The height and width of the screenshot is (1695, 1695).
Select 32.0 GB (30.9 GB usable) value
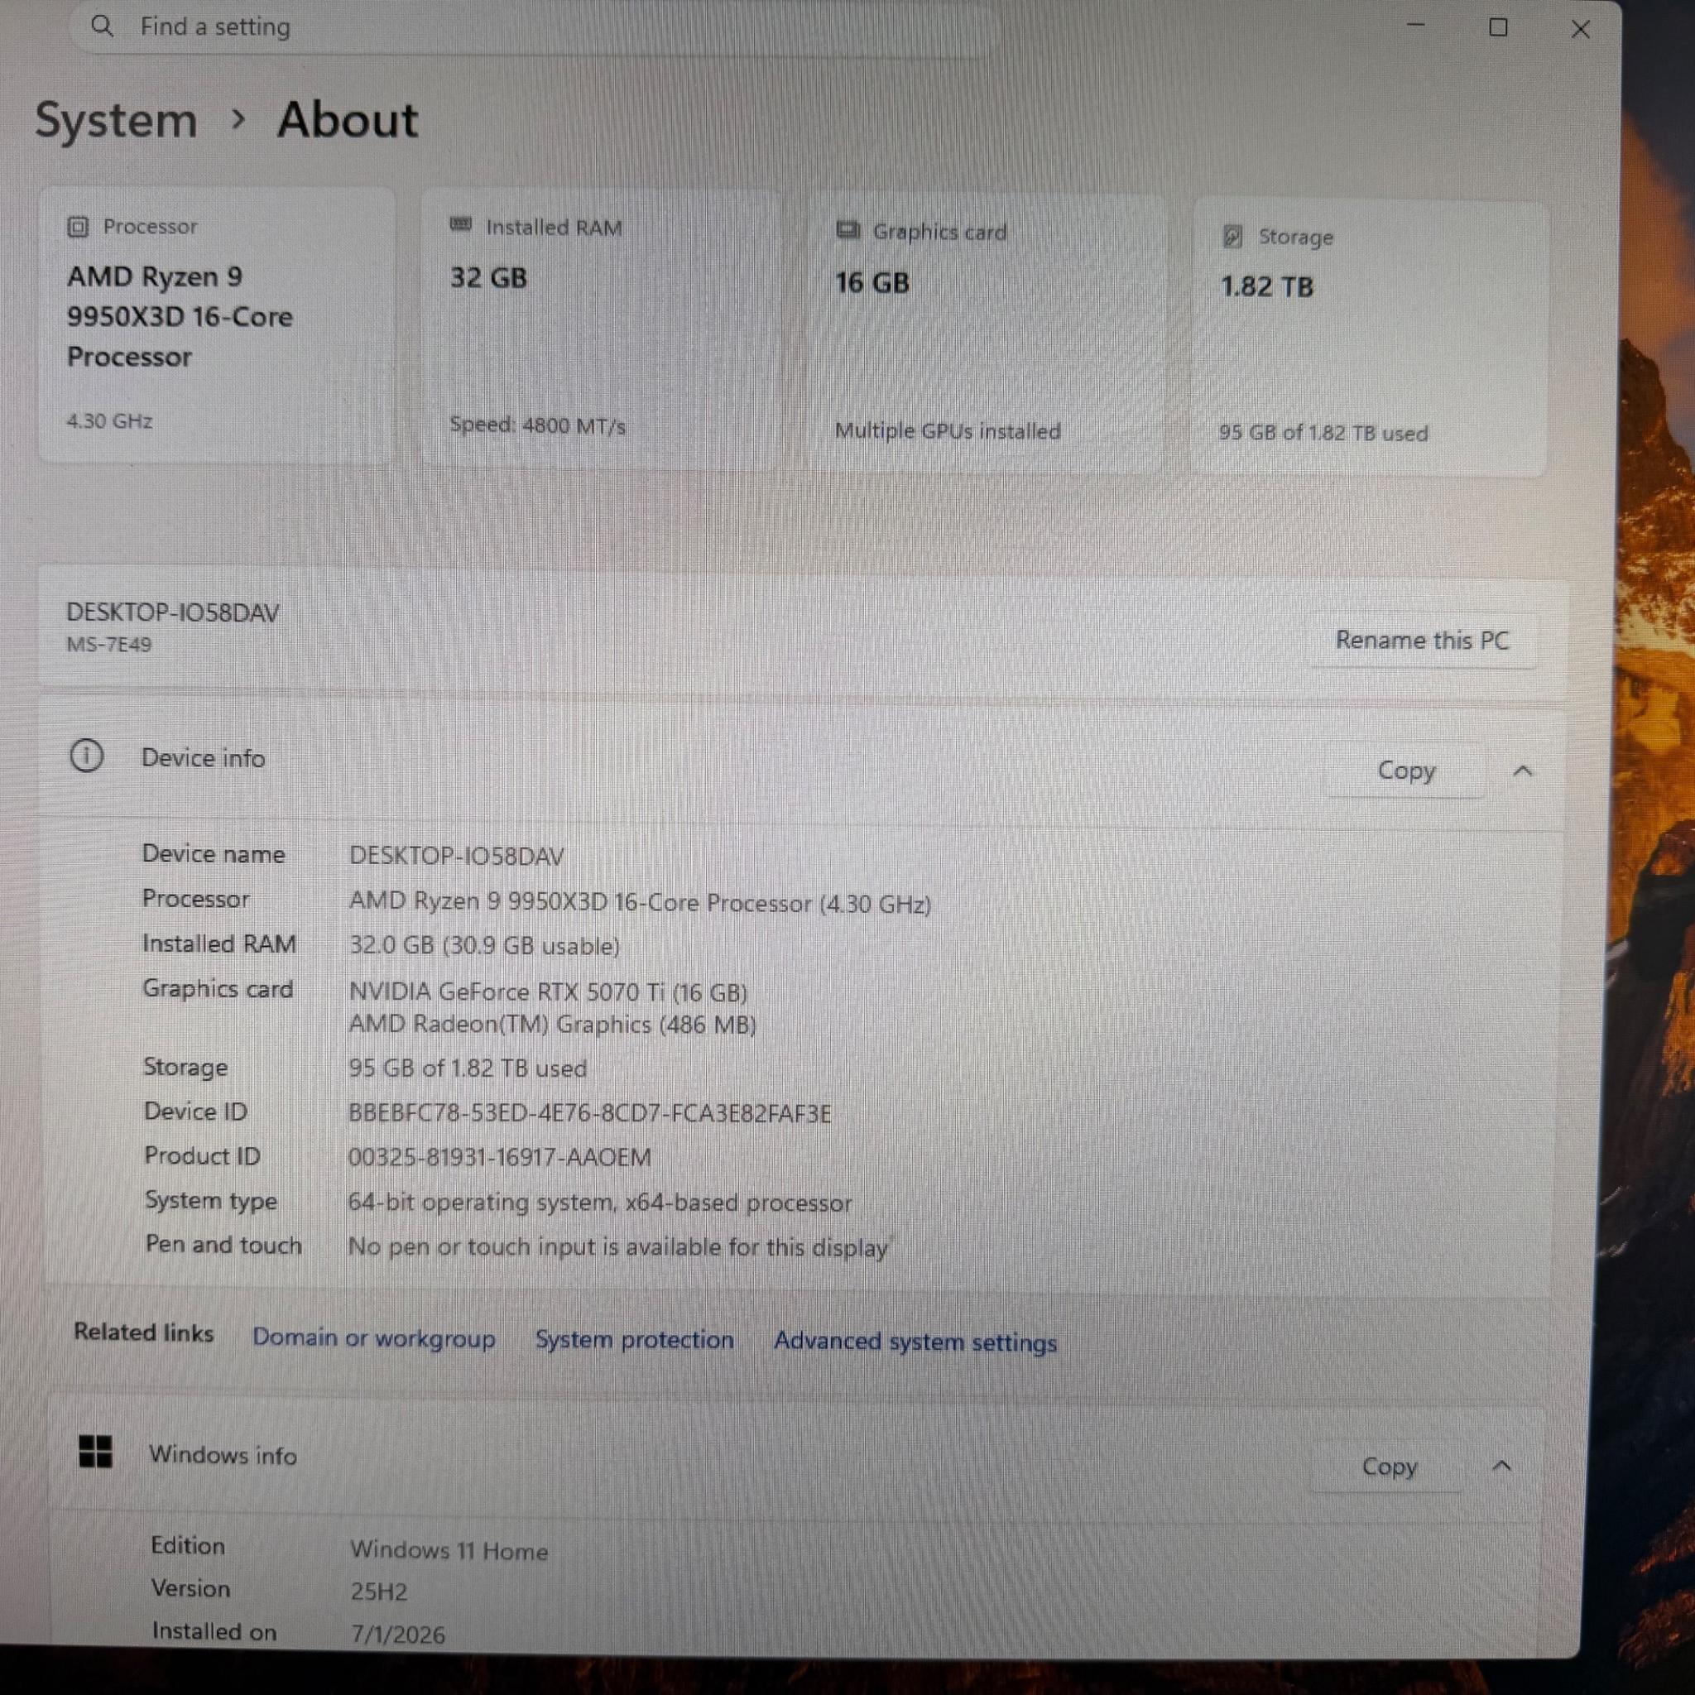484,946
